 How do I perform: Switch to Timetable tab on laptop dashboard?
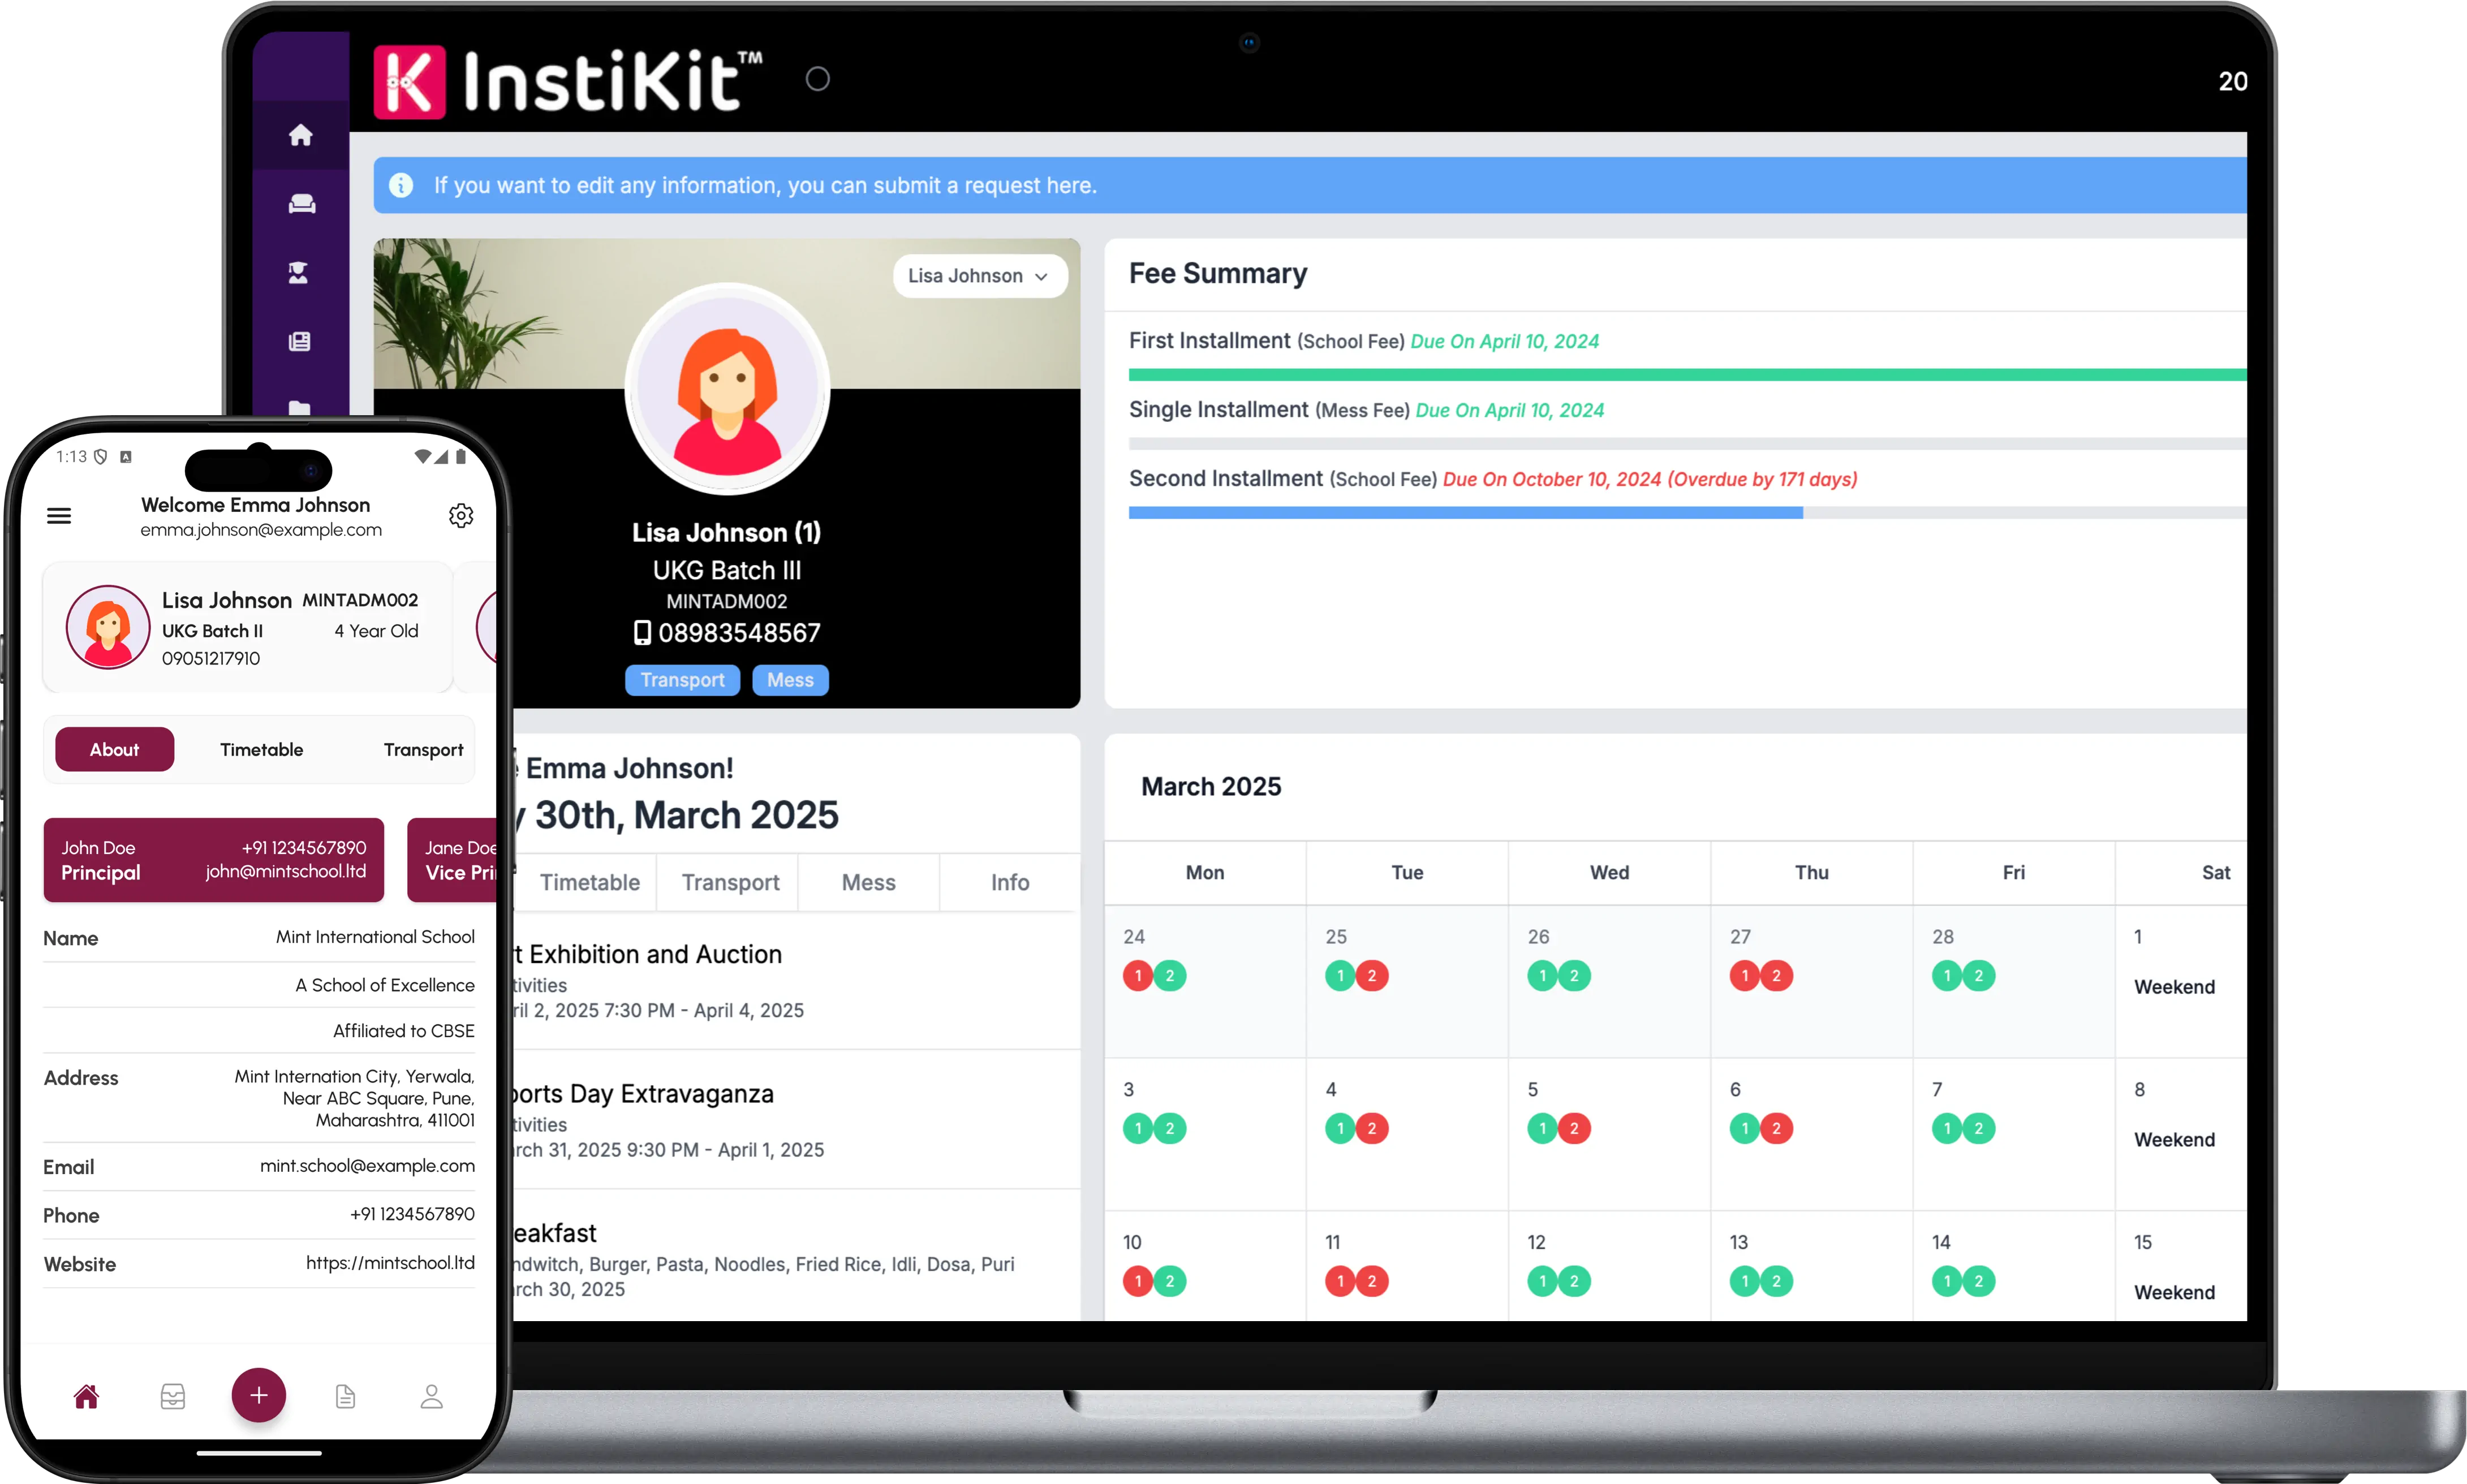(589, 882)
